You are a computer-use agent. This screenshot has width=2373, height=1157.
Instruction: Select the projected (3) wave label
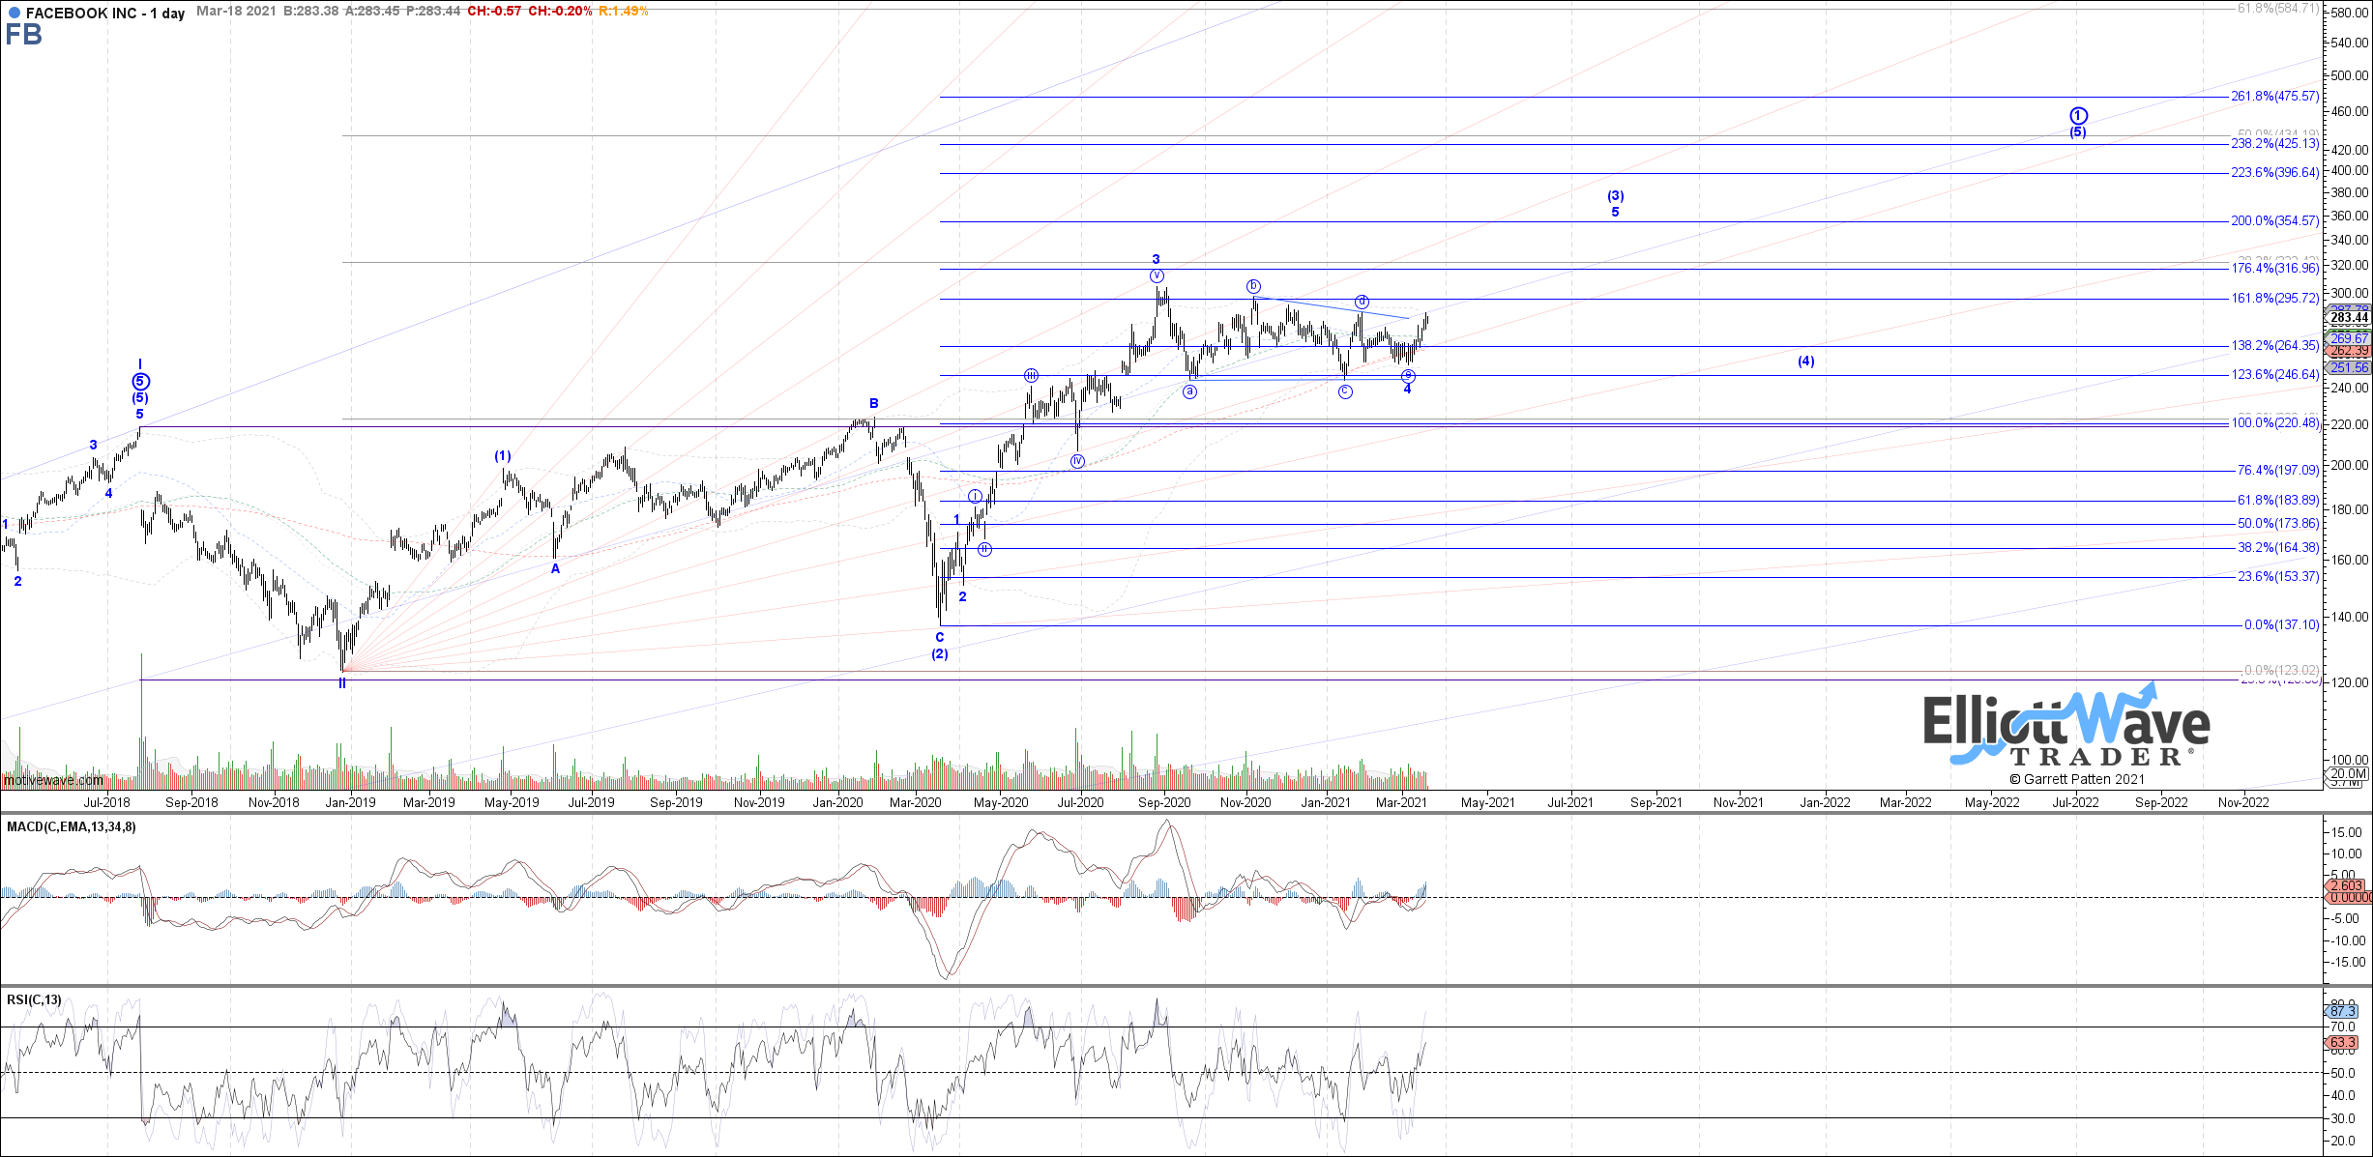click(1616, 196)
